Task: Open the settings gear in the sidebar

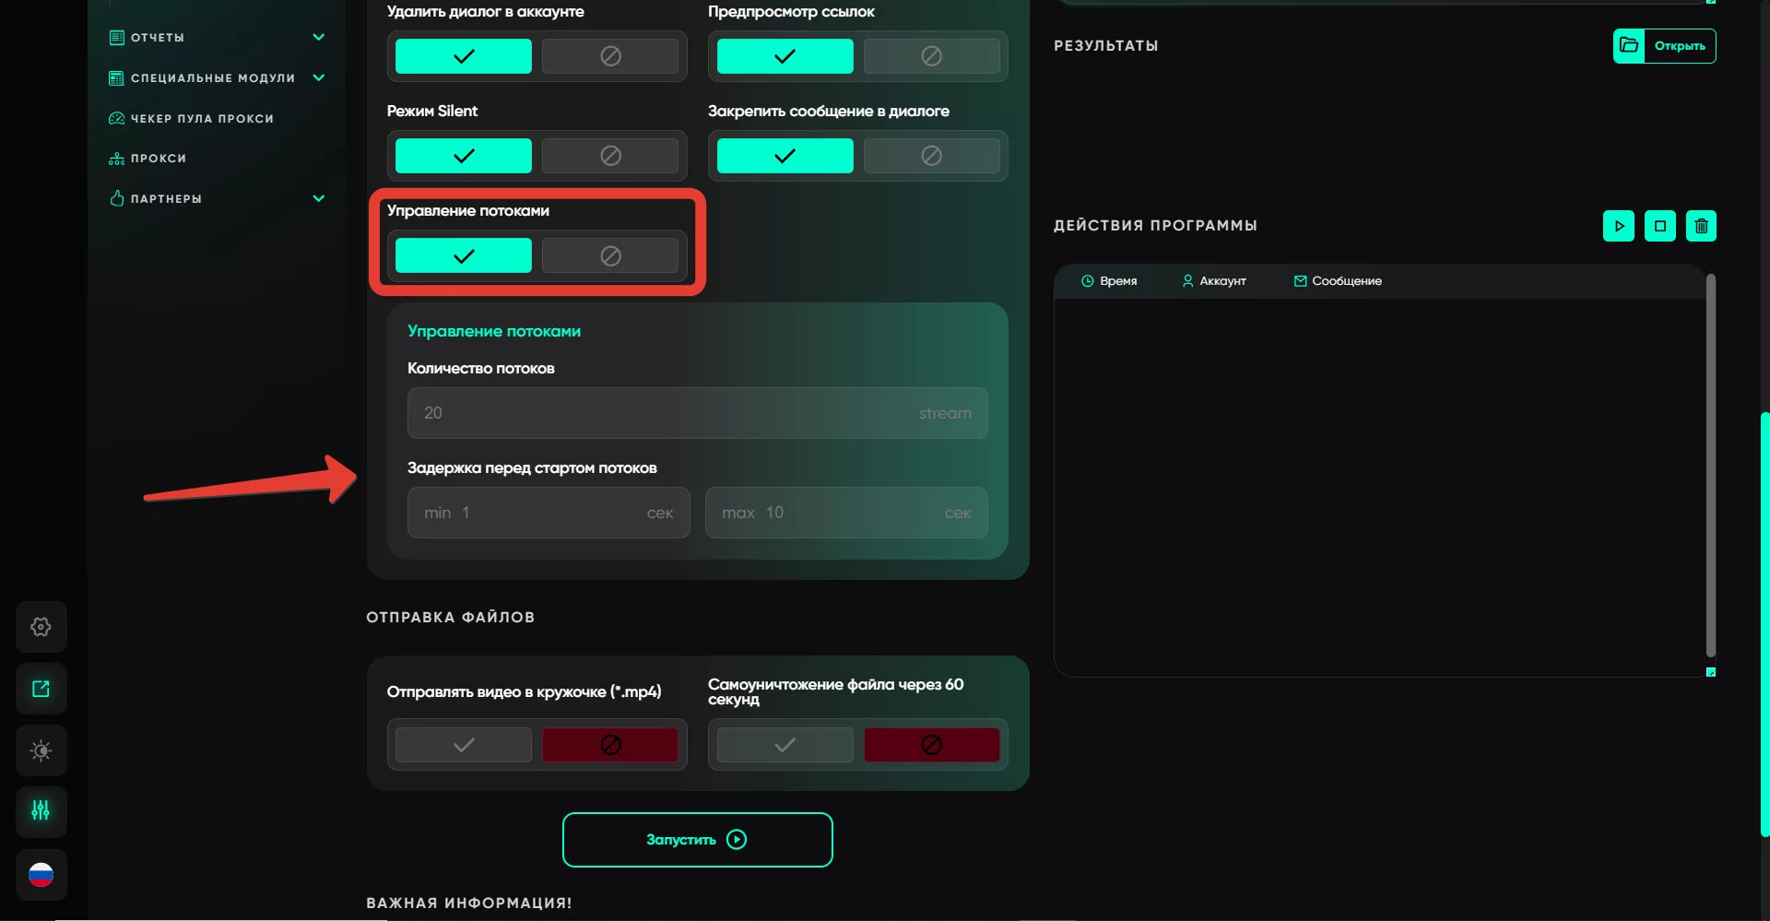Action: pyautogui.click(x=41, y=627)
